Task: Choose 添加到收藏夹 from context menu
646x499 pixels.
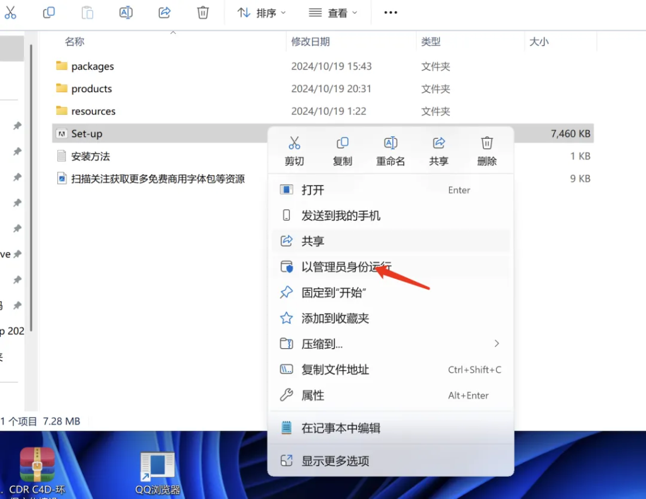Action: point(391,318)
